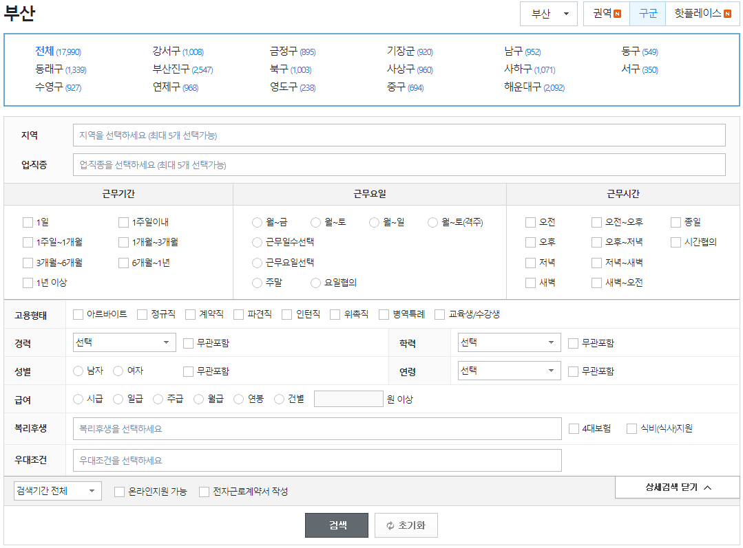Check the 온라인지원 가능 option
Image resolution: width=743 pixels, height=548 pixels.
117,491
